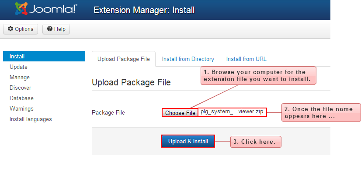View Warnings in the sidebar
The image size is (361, 179).
(x=21, y=108)
